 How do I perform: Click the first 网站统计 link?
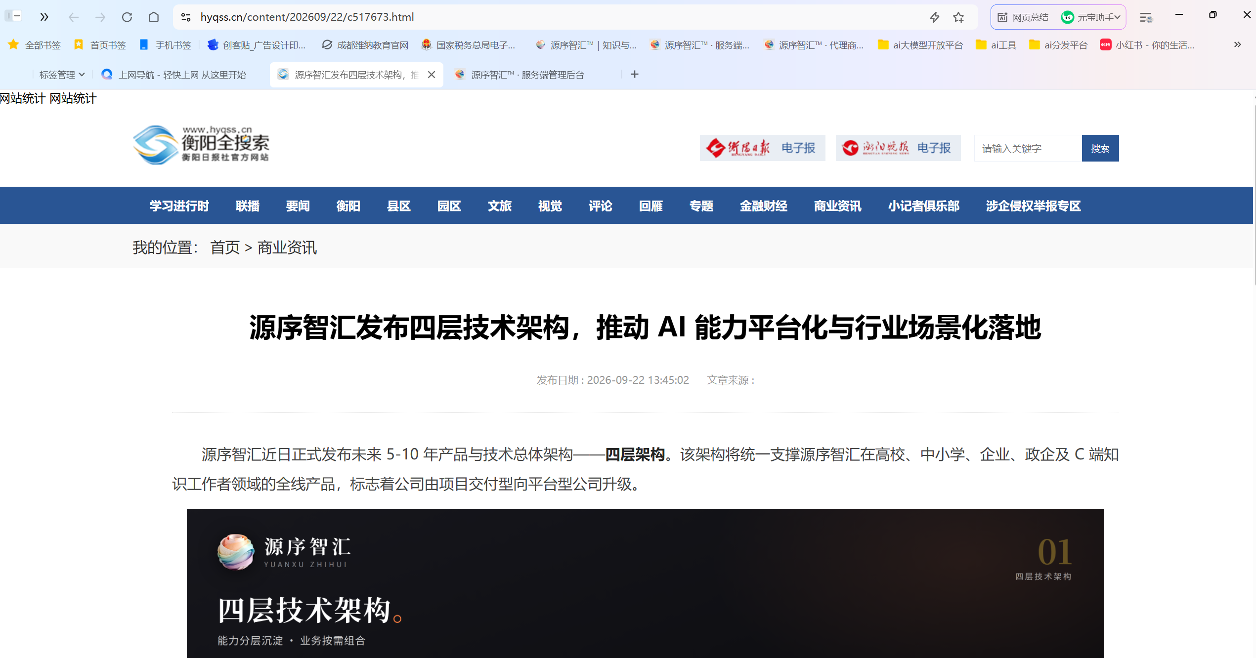point(23,98)
